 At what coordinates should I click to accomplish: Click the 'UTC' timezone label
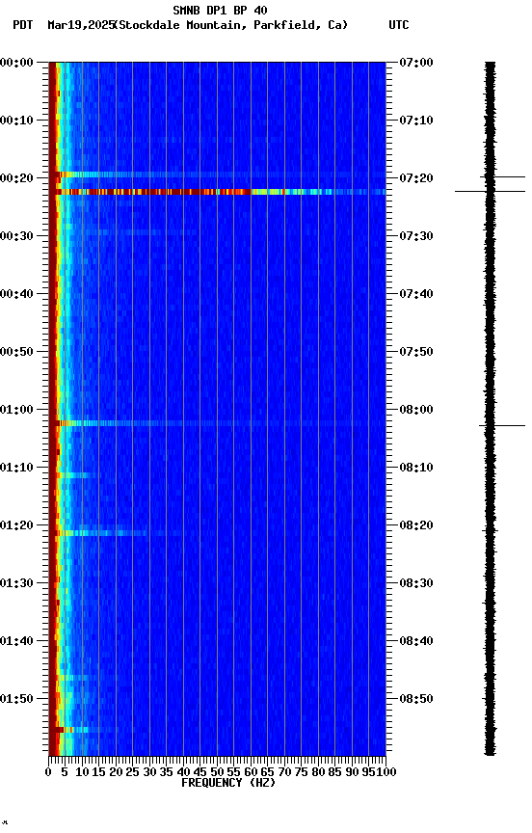pos(399,25)
